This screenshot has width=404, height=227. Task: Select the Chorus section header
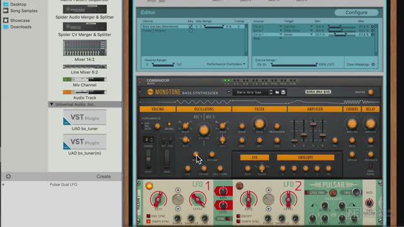[352, 109]
